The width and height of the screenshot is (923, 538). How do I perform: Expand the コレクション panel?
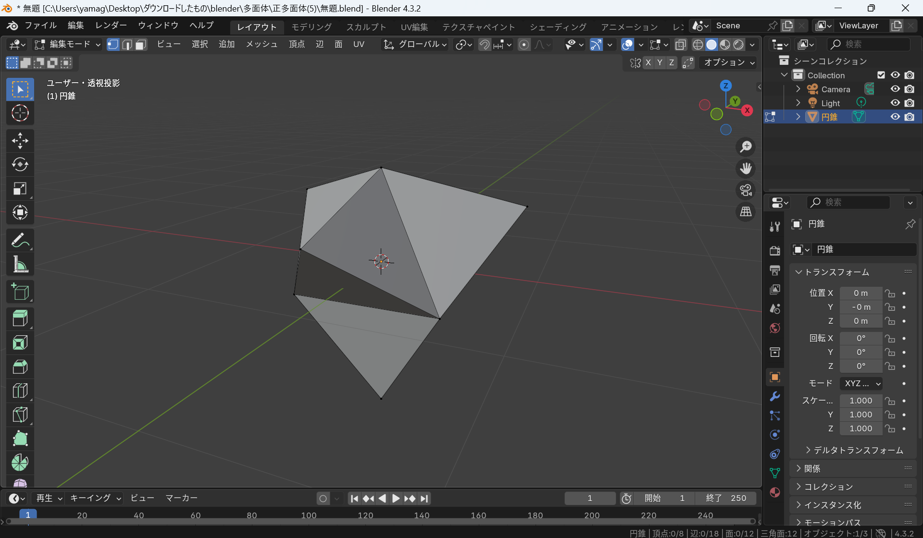click(x=853, y=487)
